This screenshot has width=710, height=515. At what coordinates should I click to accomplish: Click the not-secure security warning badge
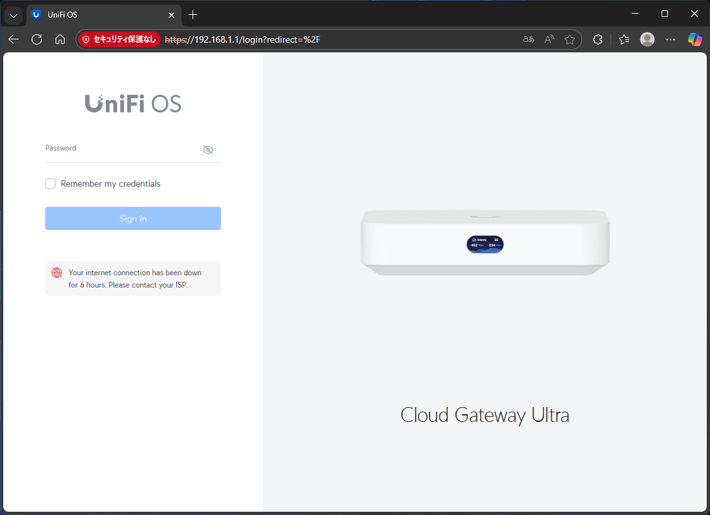click(x=119, y=39)
